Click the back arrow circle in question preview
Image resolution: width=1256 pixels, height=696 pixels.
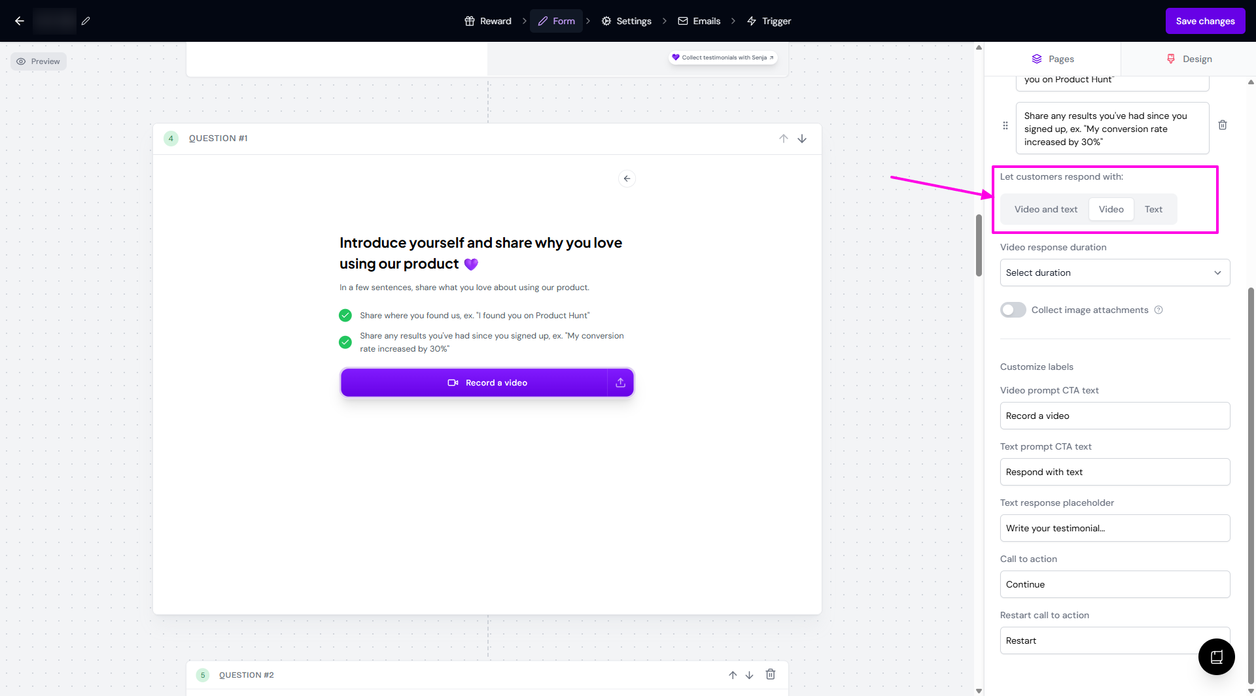coord(627,178)
